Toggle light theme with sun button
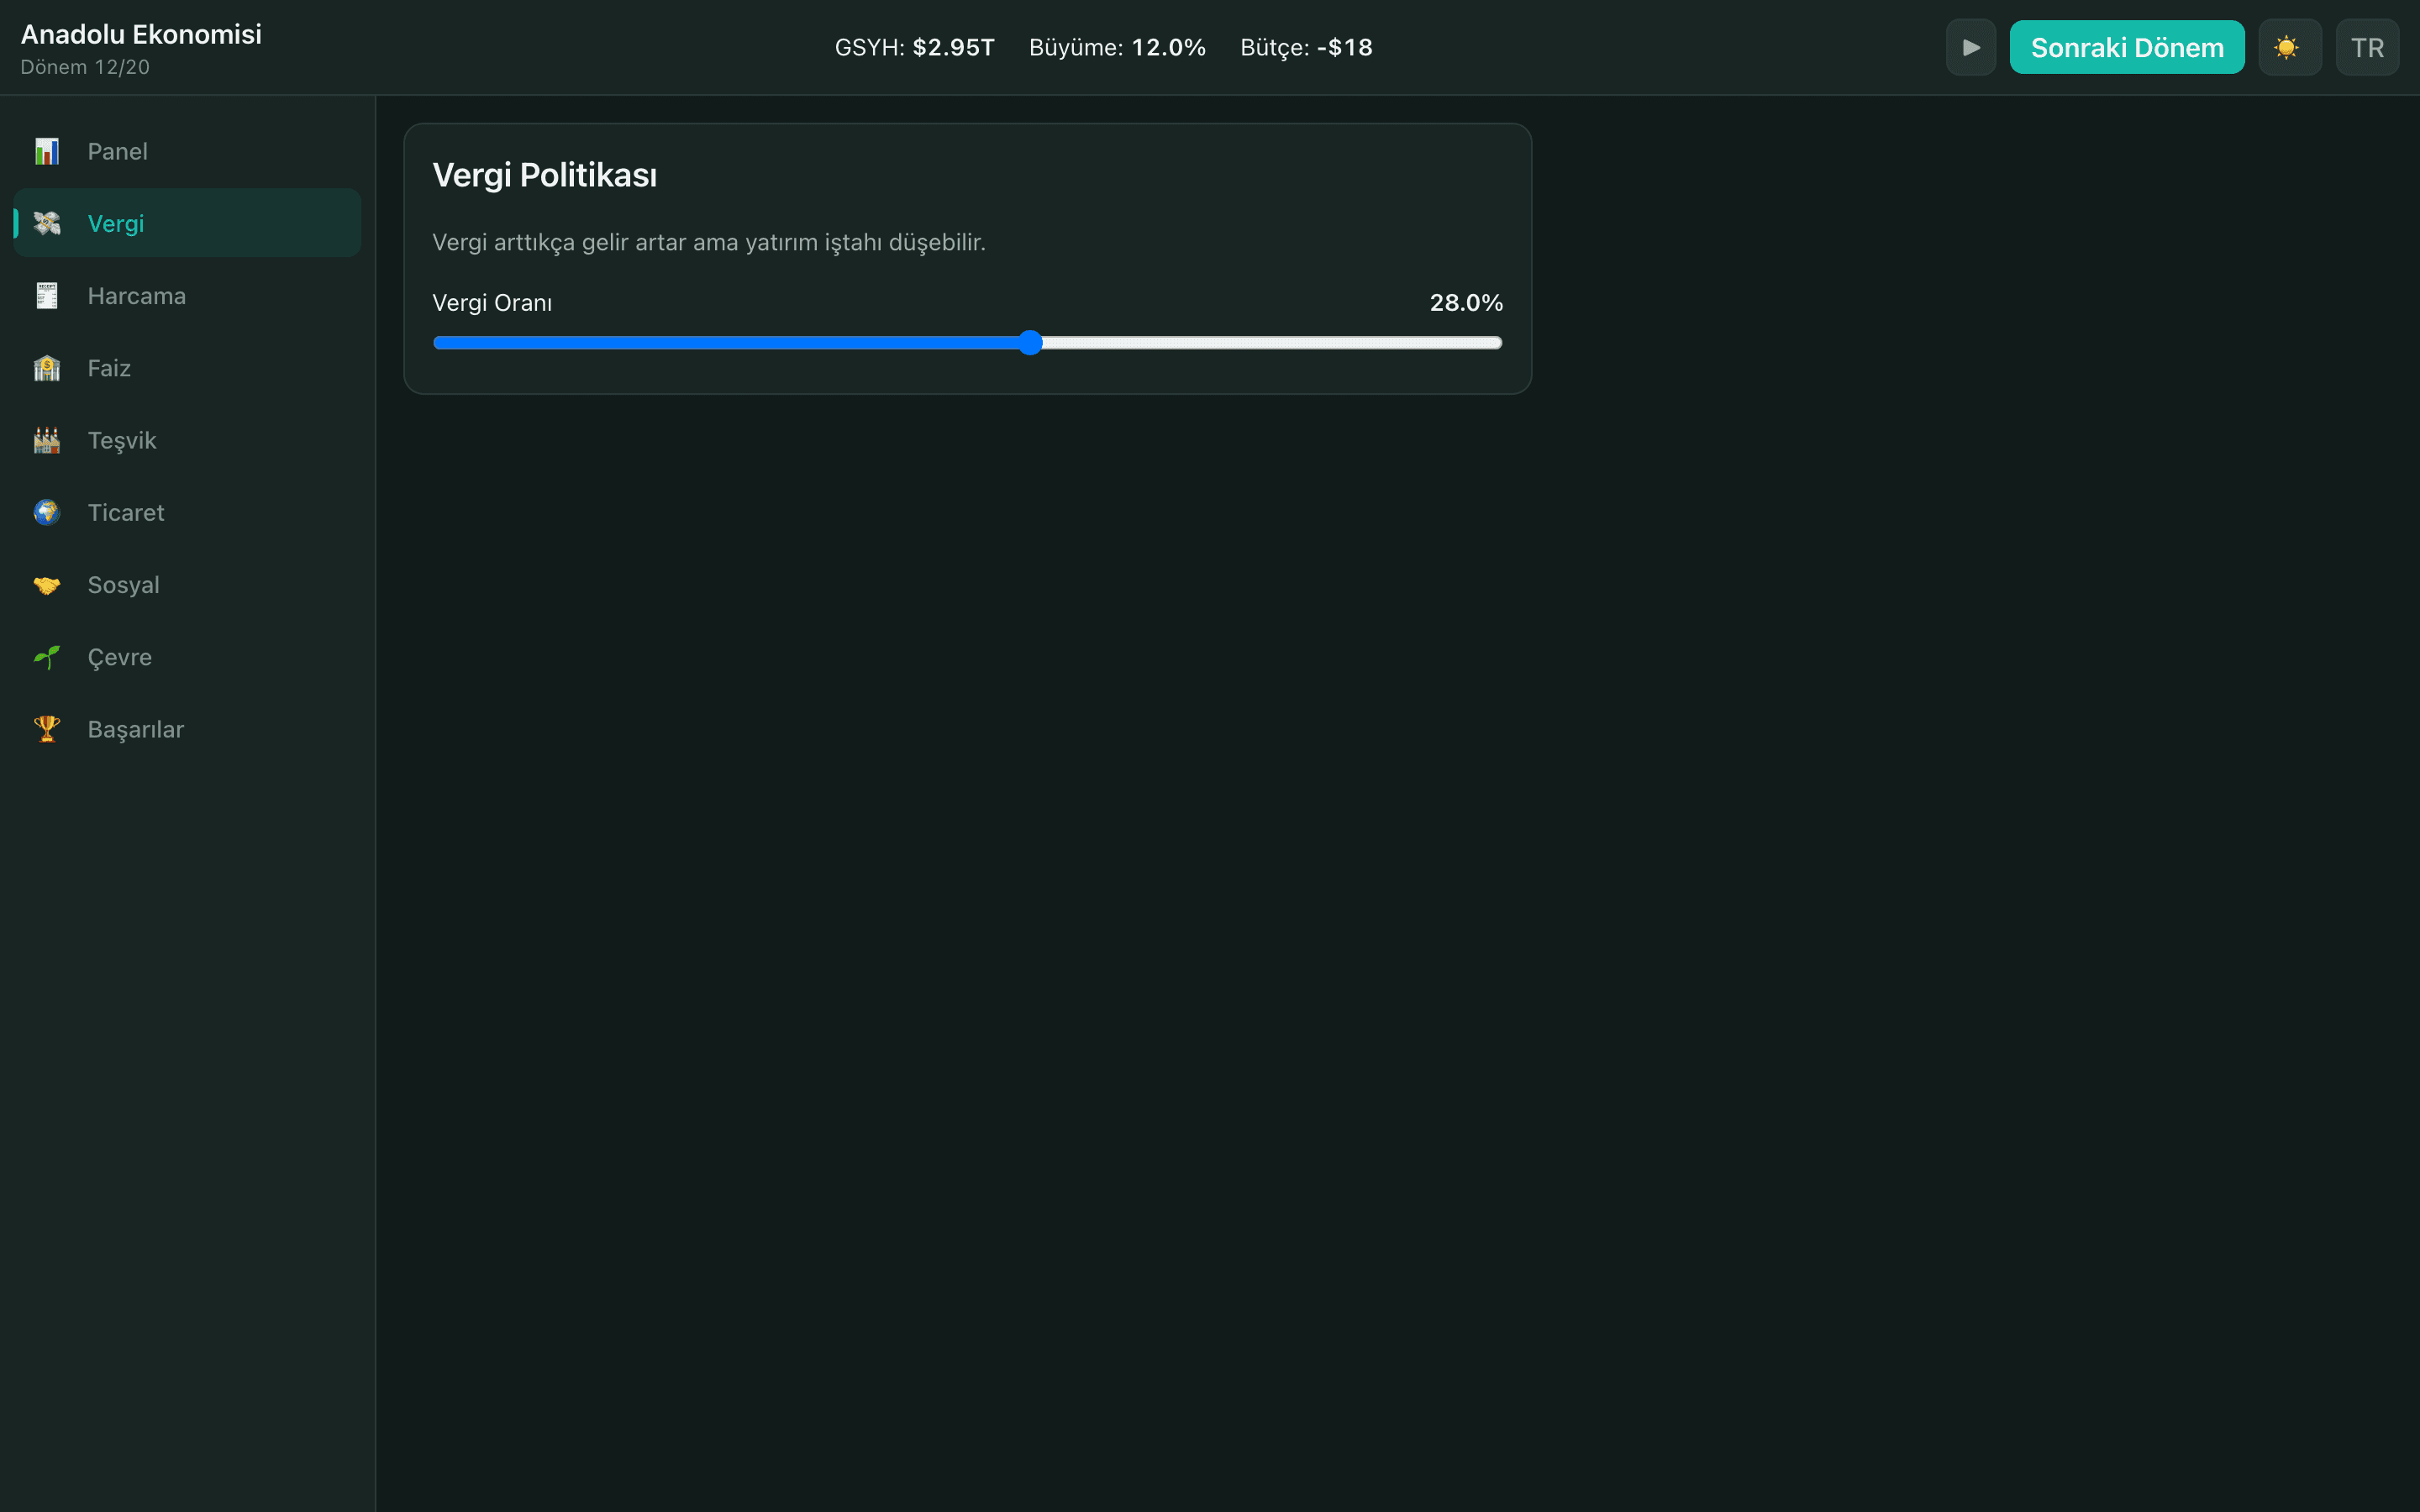2420x1512 pixels. (2289, 47)
